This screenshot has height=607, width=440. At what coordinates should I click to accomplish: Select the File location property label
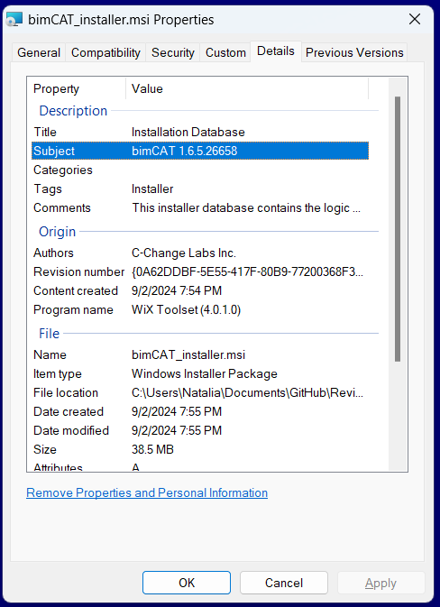coord(66,392)
